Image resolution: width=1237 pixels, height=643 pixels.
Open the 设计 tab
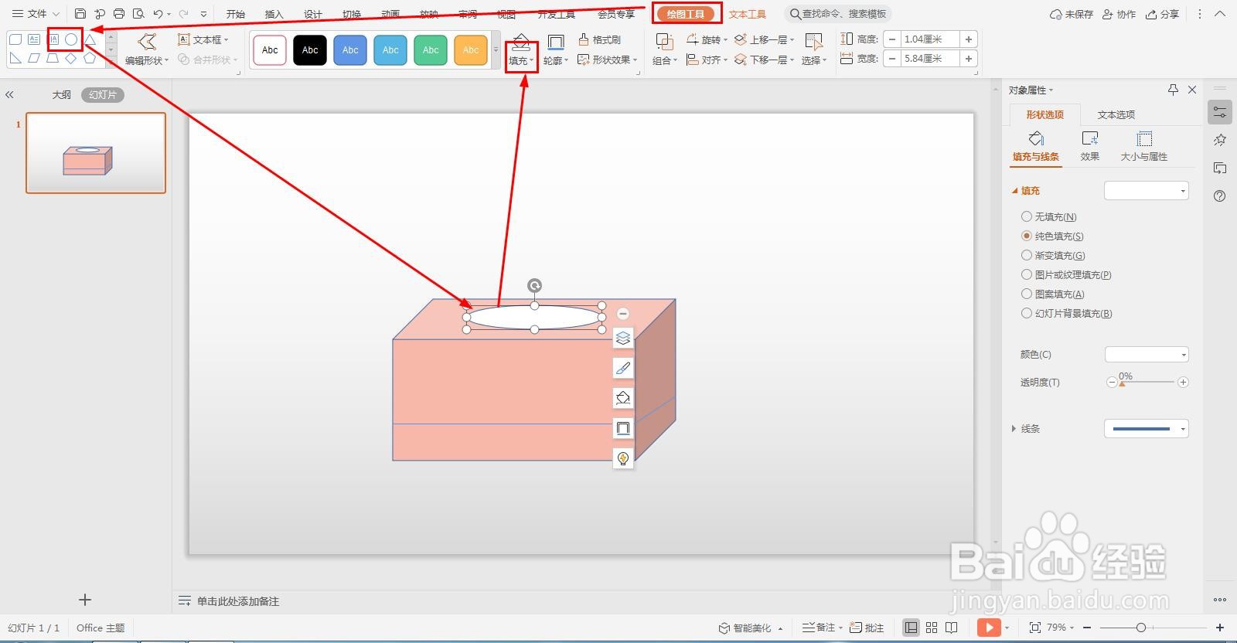tap(312, 14)
